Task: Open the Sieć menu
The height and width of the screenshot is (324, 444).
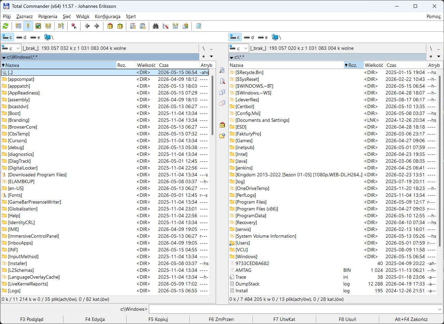Action: point(67,16)
